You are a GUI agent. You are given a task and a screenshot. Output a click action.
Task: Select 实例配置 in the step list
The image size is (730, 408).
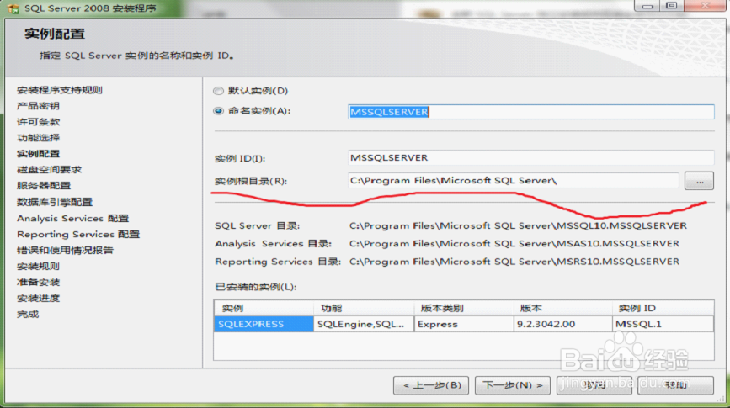coord(38,153)
